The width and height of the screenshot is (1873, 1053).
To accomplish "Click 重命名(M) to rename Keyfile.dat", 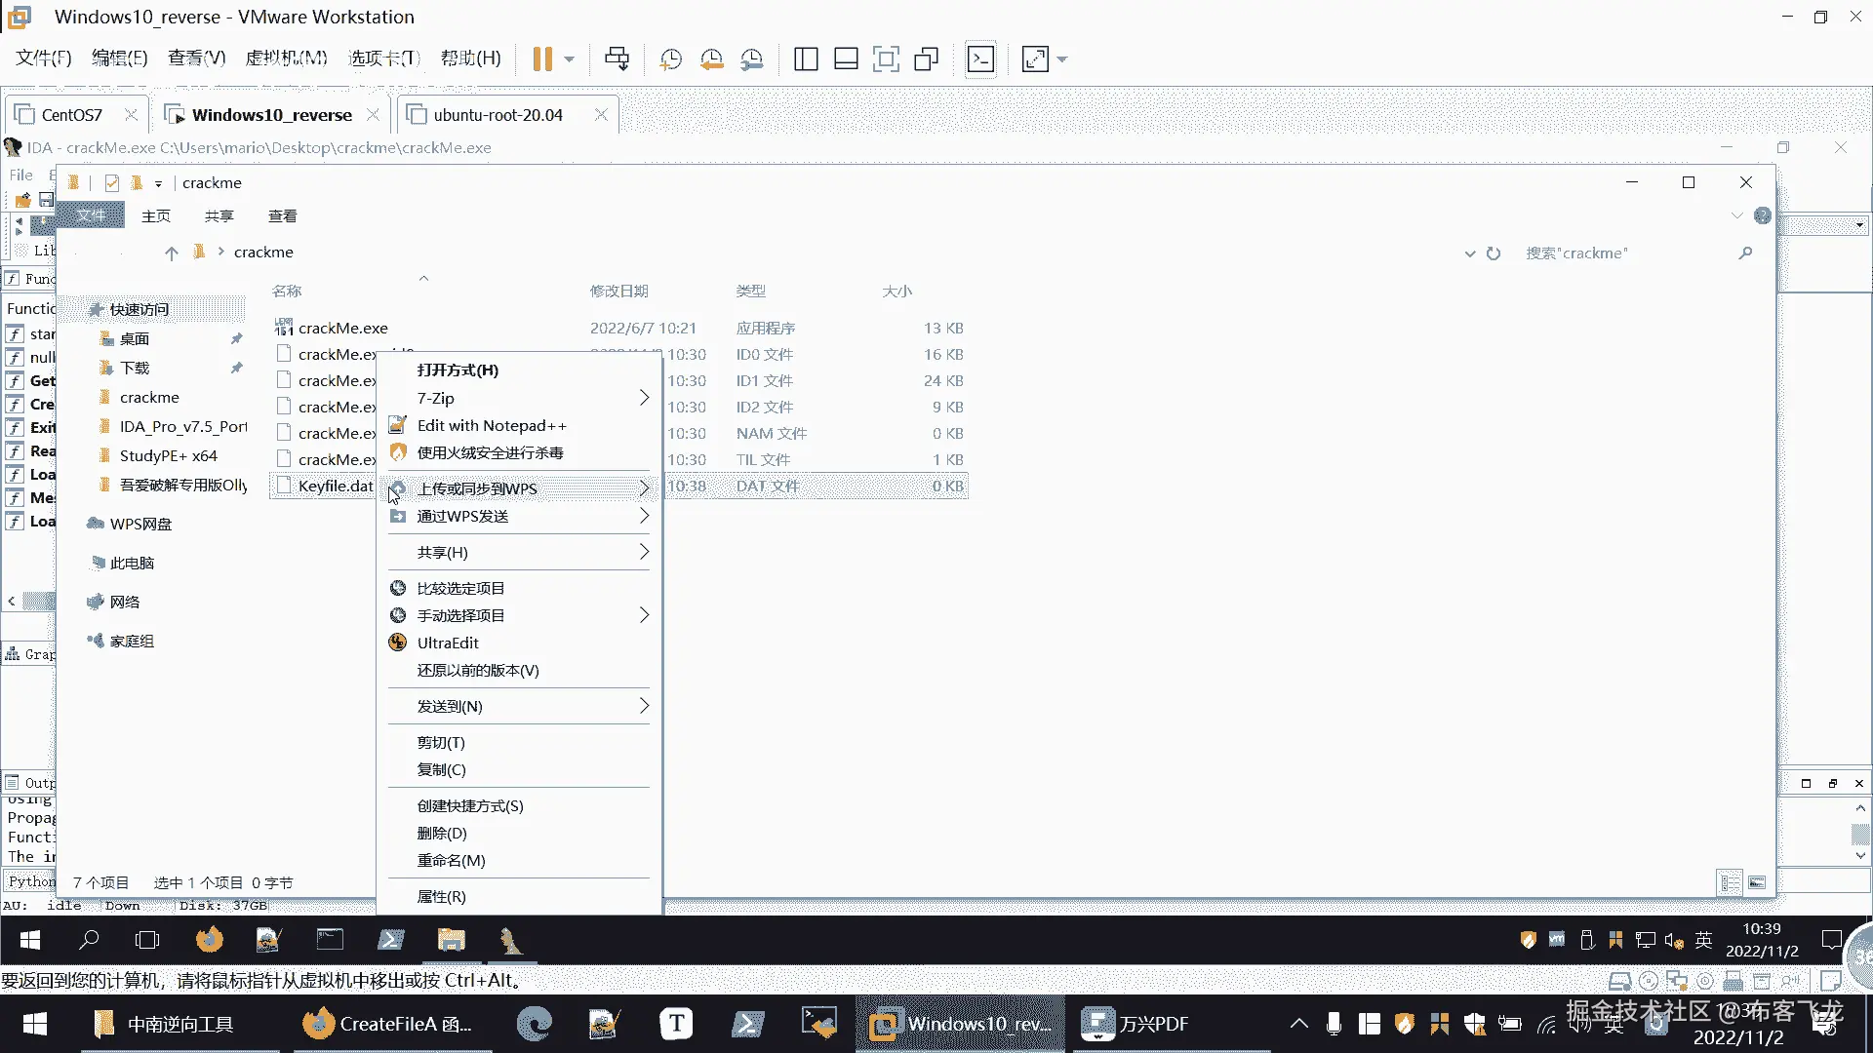I will 451,860.
